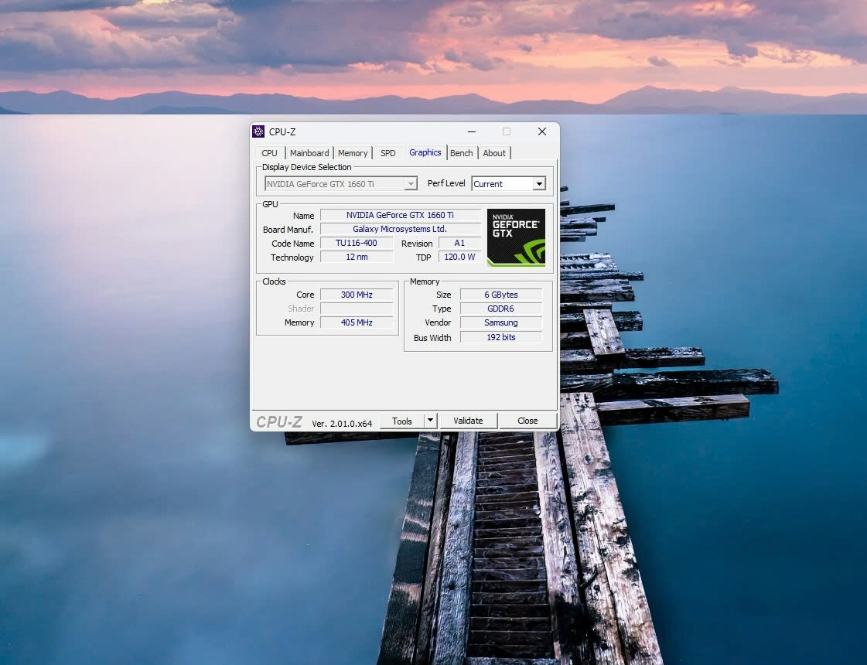
Task: Click the GPU Name field value
Action: [x=400, y=215]
